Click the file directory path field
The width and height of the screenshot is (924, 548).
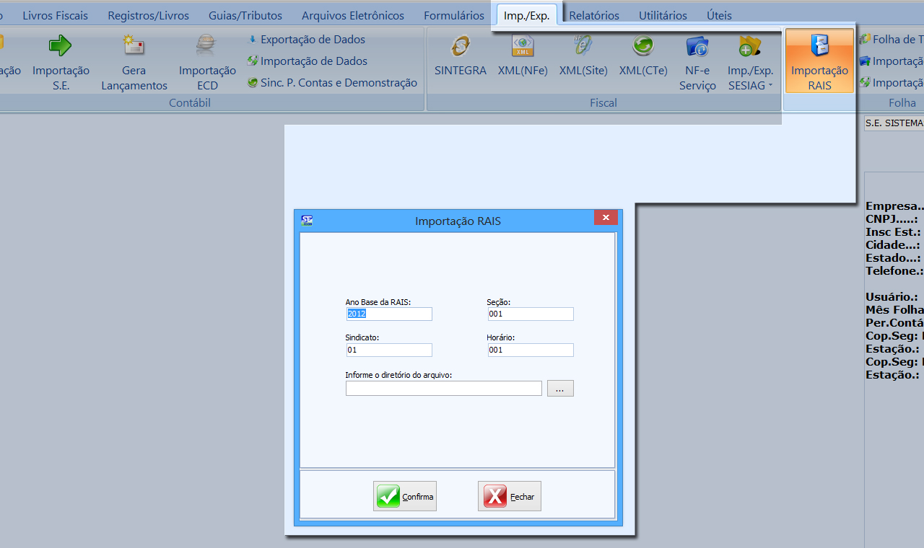pyautogui.click(x=443, y=389)
